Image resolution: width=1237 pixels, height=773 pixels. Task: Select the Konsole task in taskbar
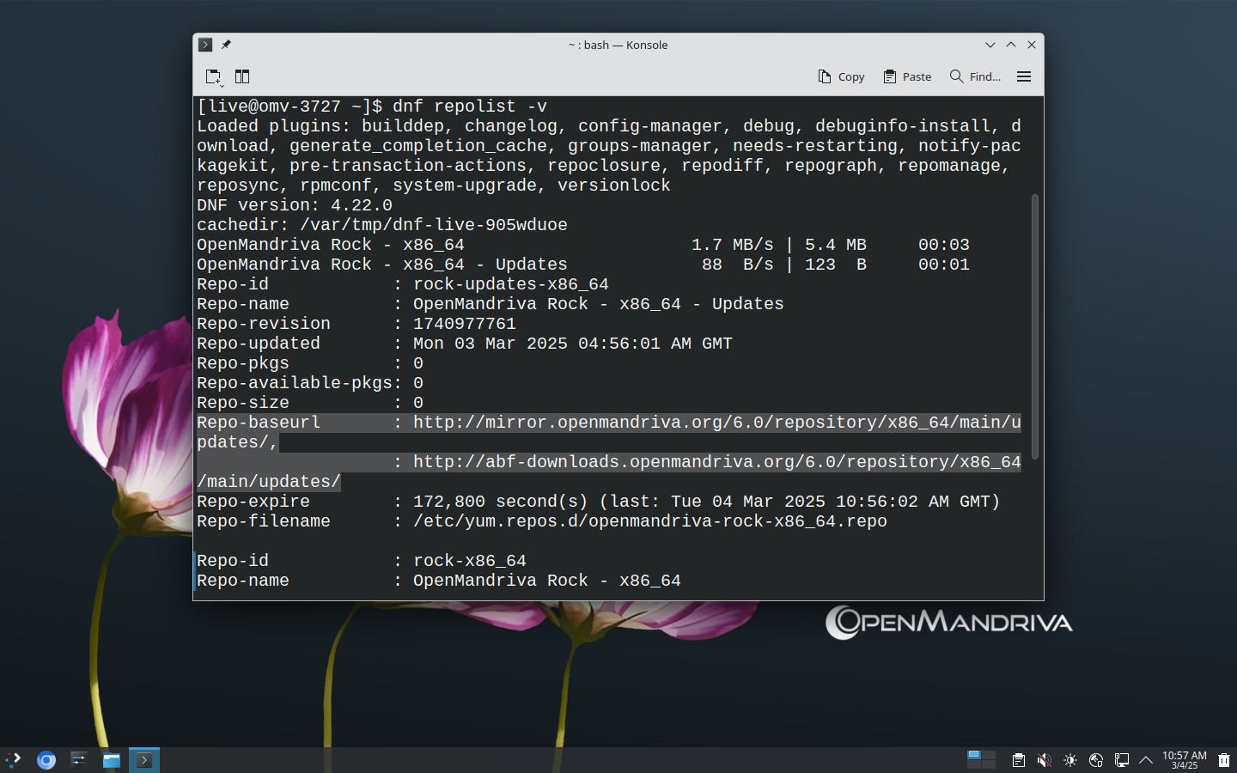[144, 759]
